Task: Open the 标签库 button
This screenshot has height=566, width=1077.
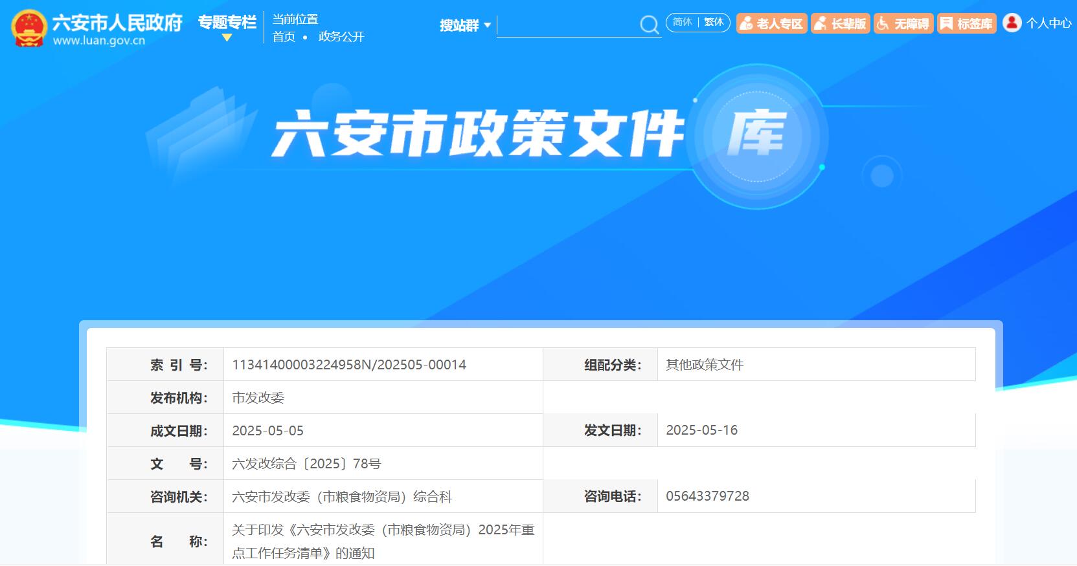Action: click(966, 24)
